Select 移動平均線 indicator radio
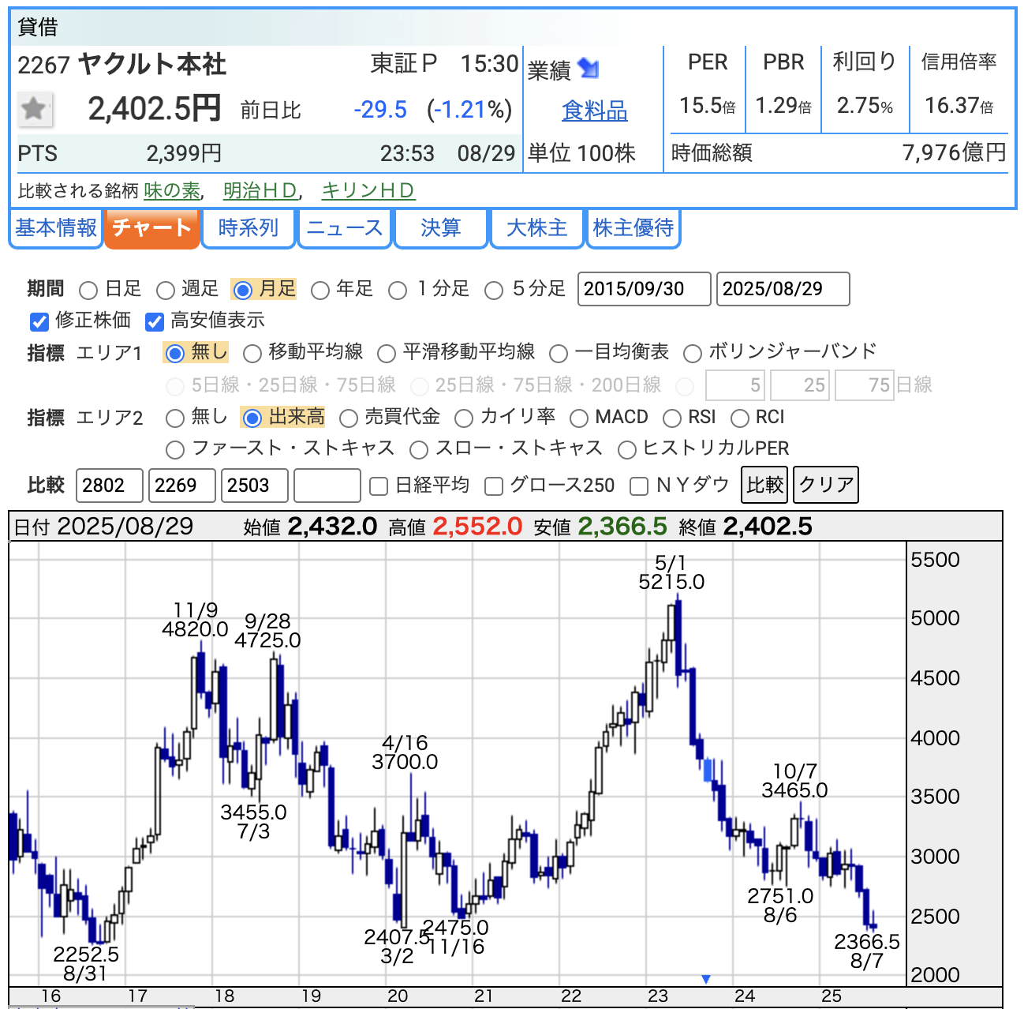This screenshot has width=1024, height=1009. 252,353
